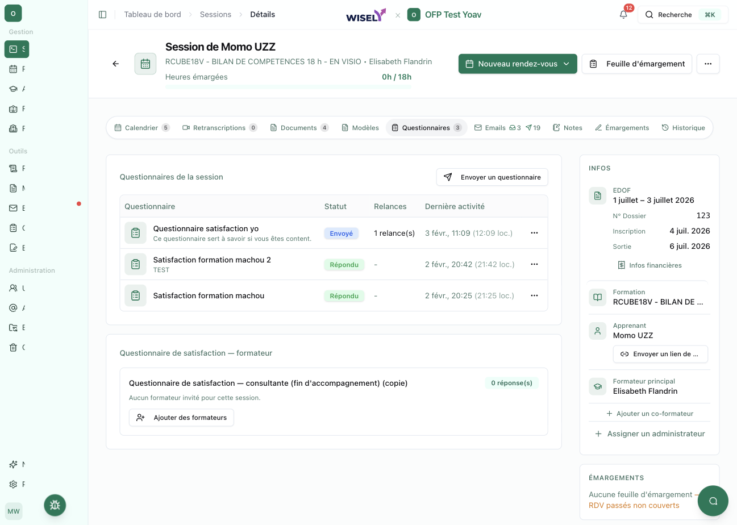Click the 0 réponse(s) badge
Screen dimensions: 737x525
click(511, 383)
